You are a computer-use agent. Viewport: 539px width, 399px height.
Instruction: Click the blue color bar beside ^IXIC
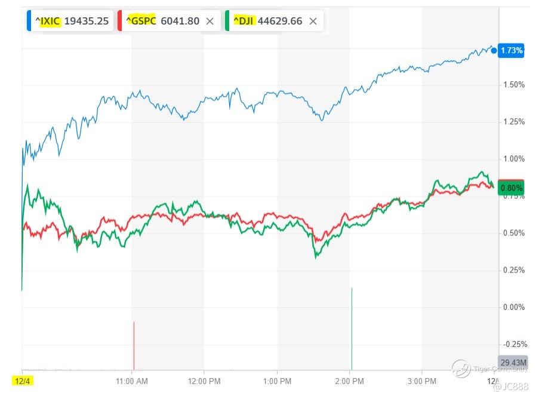28,21
